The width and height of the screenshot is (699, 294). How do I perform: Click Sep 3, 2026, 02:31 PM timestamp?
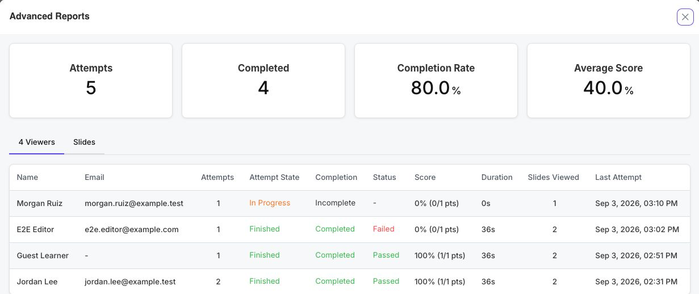(636, 282)
